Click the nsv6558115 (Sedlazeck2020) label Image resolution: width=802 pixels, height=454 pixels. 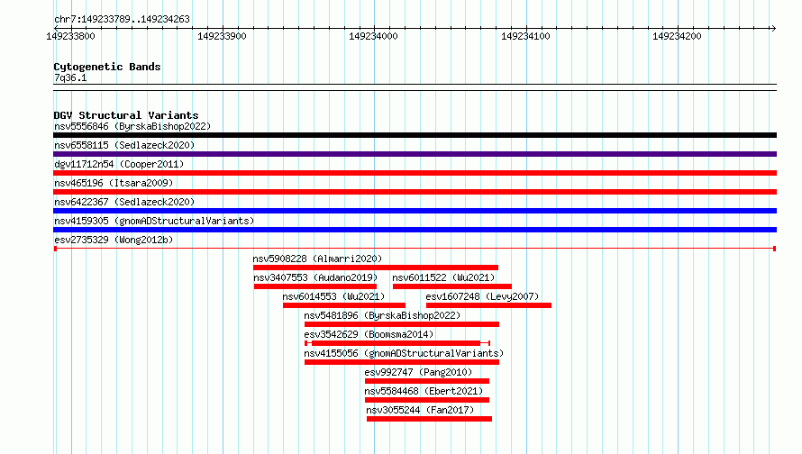point(124,145)
